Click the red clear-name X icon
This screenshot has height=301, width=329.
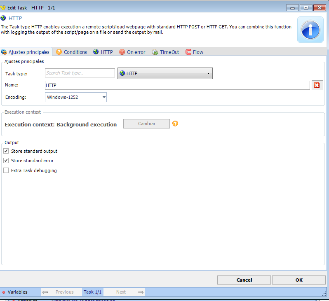[x=317, y=85]
